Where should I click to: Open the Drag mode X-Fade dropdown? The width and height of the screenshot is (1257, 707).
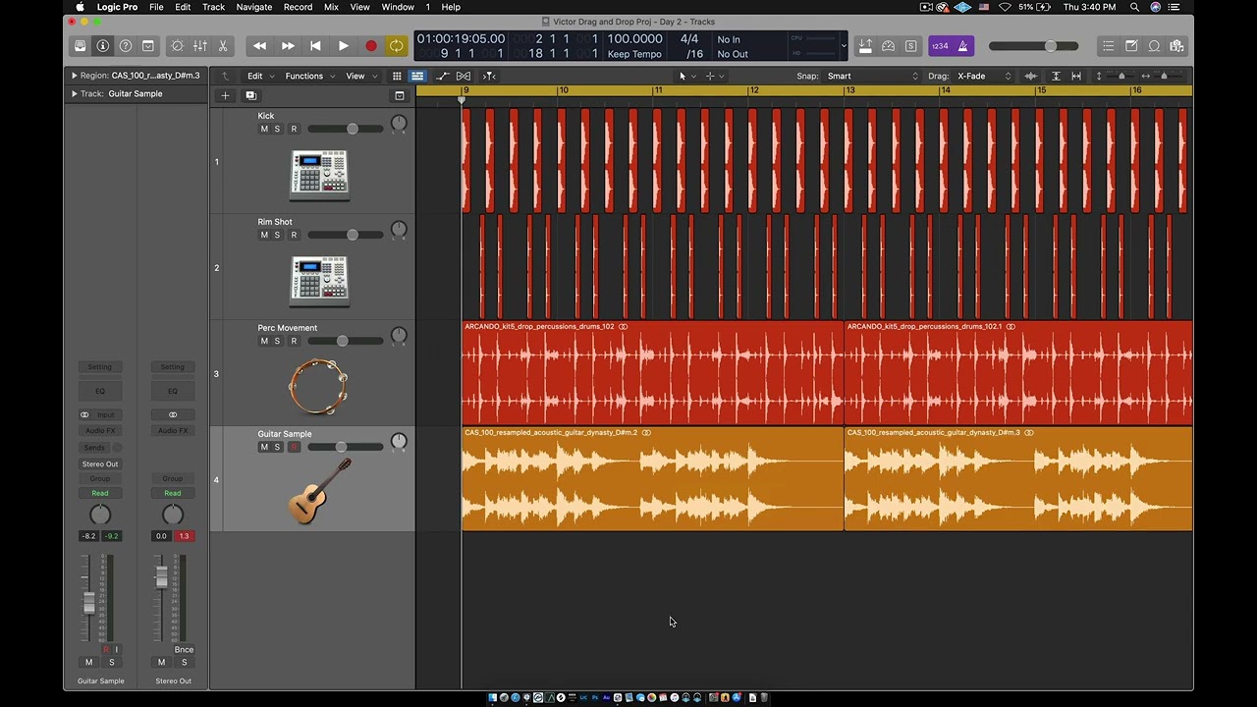[984, 76]
